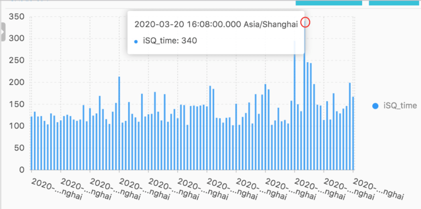Click the rightmost teal button at top
This screenshot has width=421, height=209.
coord(394,3)
